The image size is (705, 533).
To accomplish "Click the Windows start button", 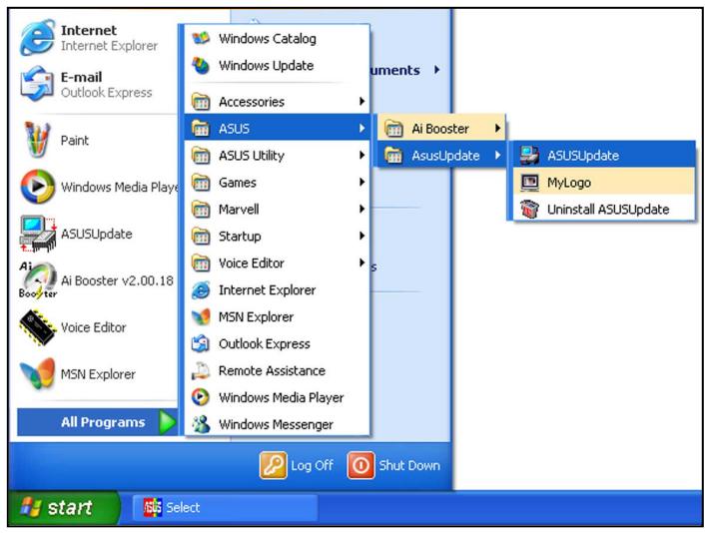I will 63,508.
